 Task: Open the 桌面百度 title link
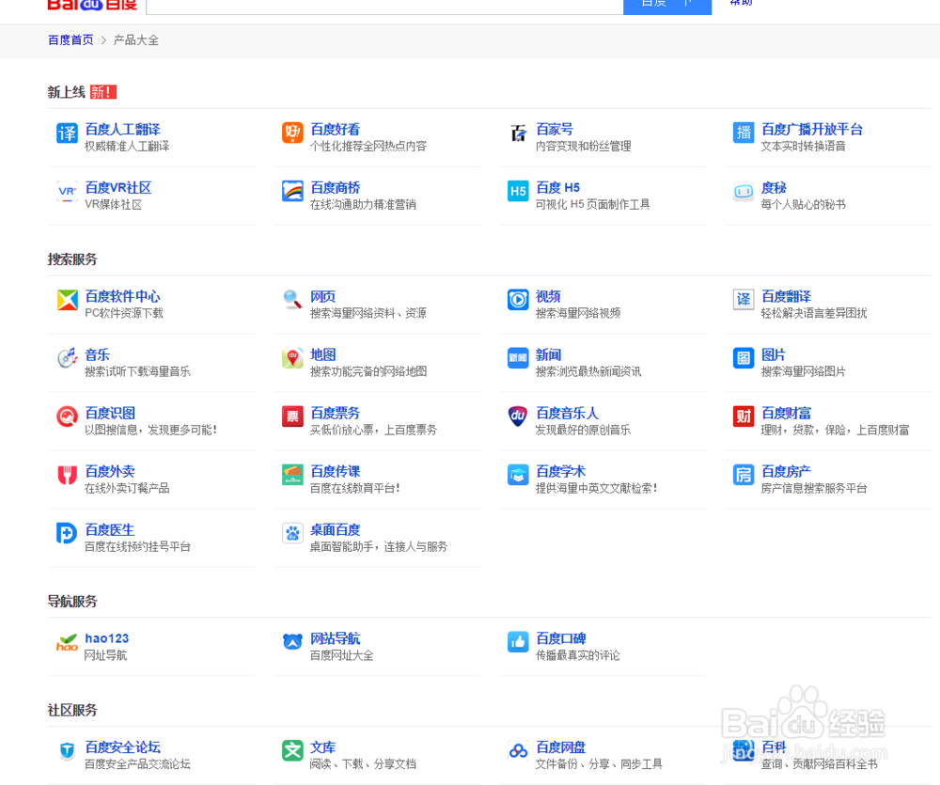pyautogui.click(x=336, y=529)
